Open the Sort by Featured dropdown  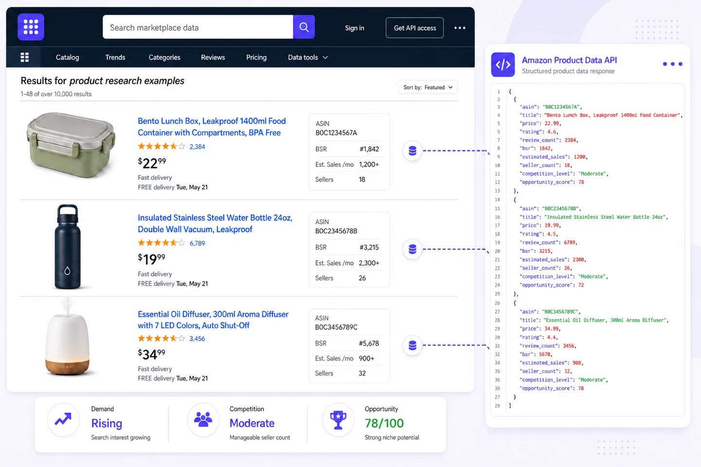click(x=427, y=88)
